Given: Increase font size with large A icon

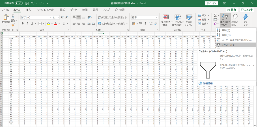Looking at the screenshot, I should tap(62, 17).
